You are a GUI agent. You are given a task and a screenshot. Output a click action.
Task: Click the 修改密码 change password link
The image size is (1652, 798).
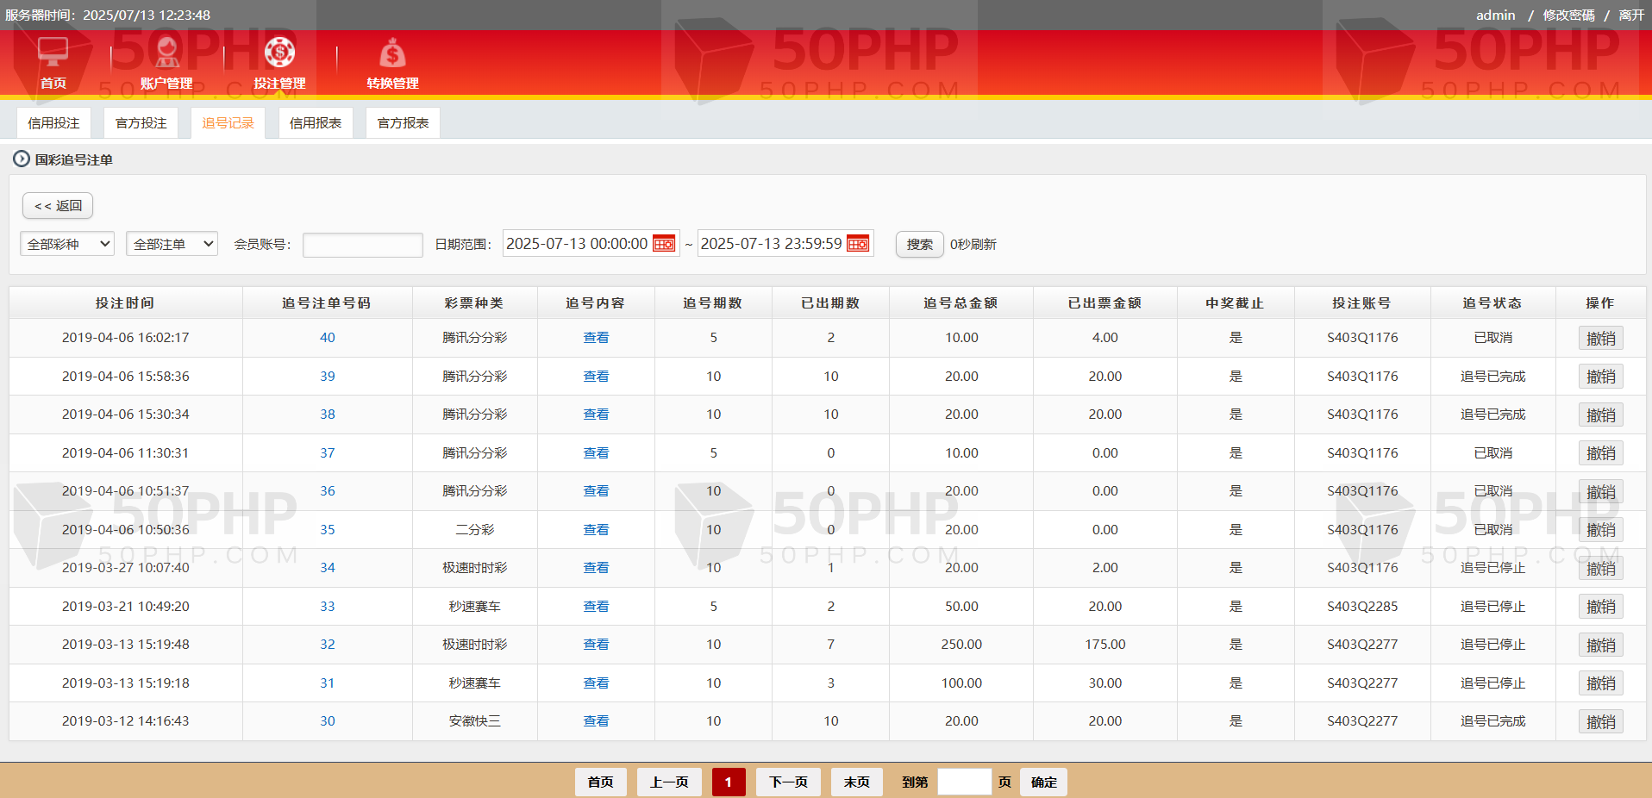tap(1568, 16)
